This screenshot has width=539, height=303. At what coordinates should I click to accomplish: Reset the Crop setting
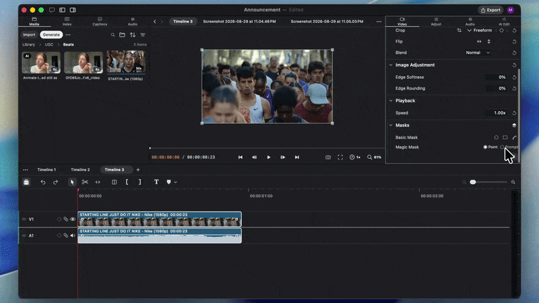[514, 30]
